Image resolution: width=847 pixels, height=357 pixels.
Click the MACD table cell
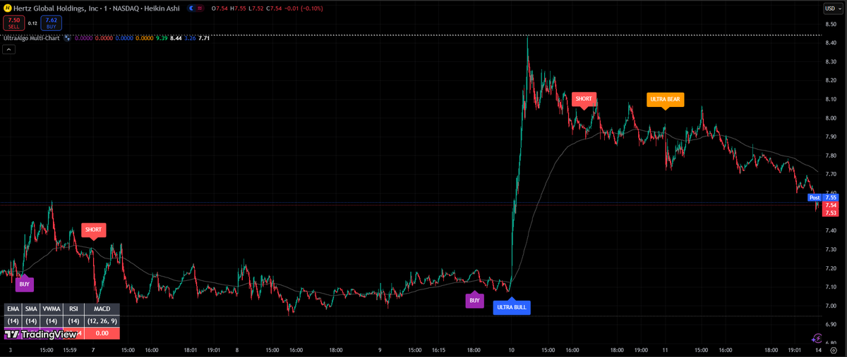coord(102,308)
